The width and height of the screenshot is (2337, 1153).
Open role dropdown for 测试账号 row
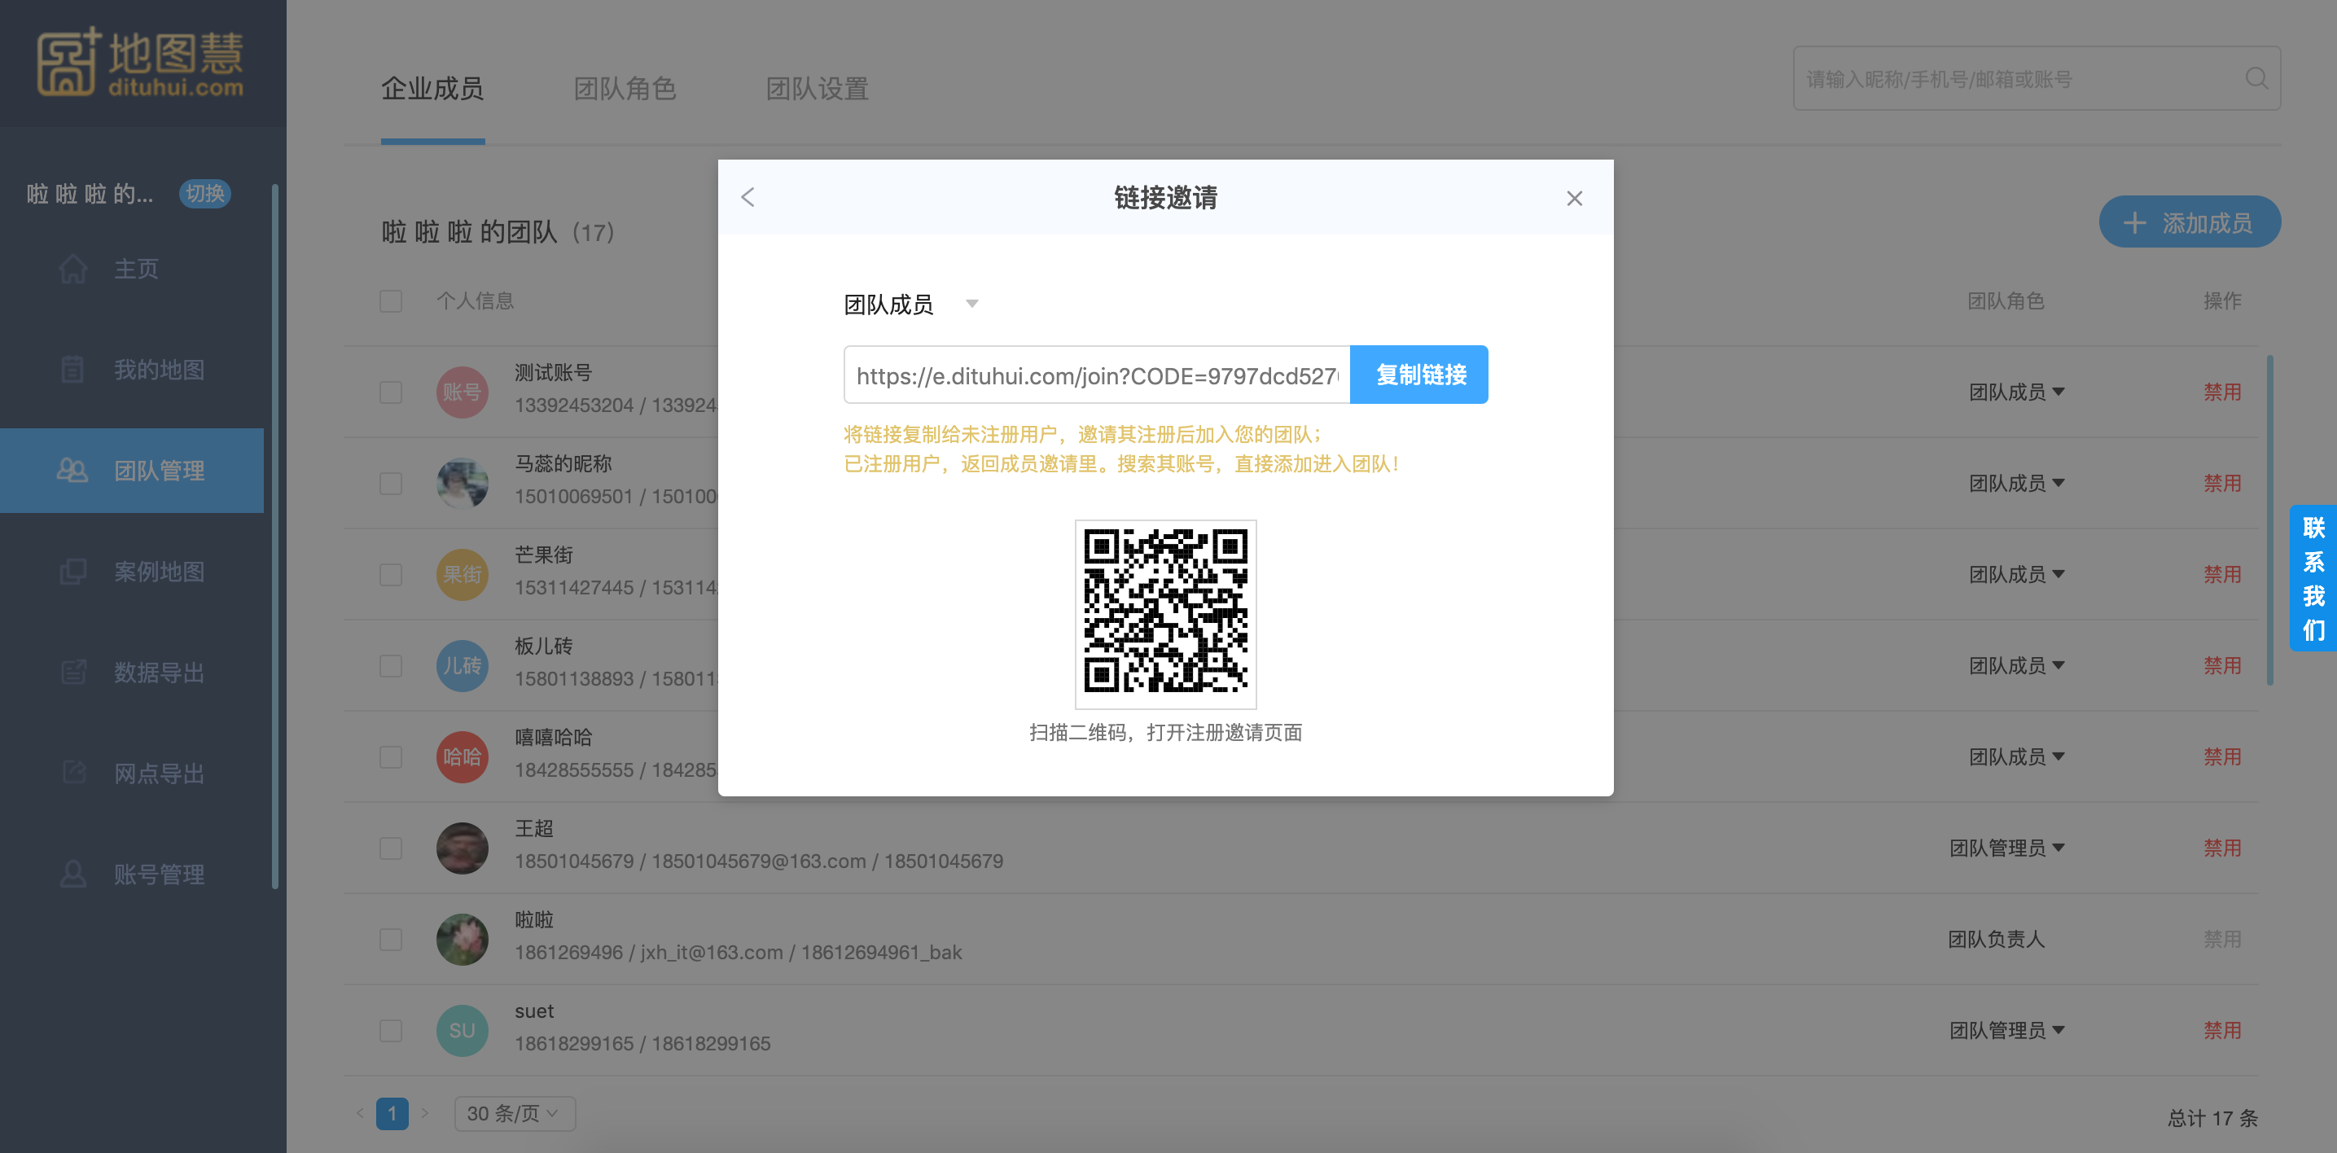[x=2016, y=392]
